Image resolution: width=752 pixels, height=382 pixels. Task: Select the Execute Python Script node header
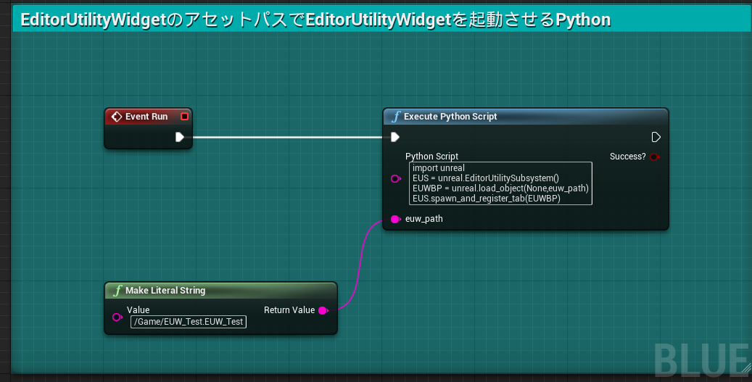tap(526, 117)
